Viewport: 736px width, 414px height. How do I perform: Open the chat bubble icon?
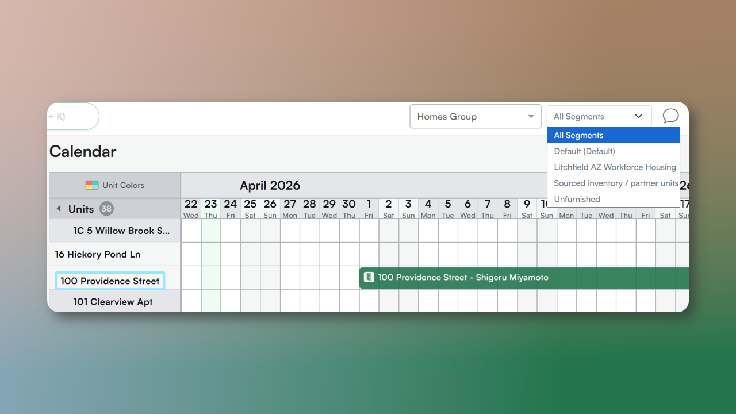(670, 116)
